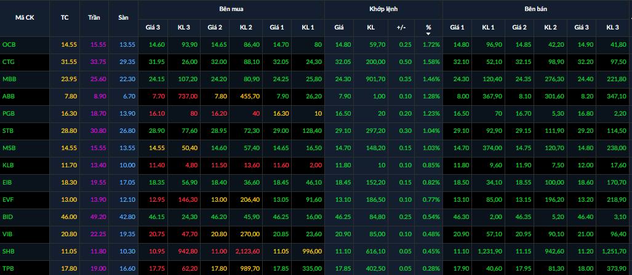Sort by the Mã CK column header
Viewport: 632px width, 275px height.
[x=25, y=18]
